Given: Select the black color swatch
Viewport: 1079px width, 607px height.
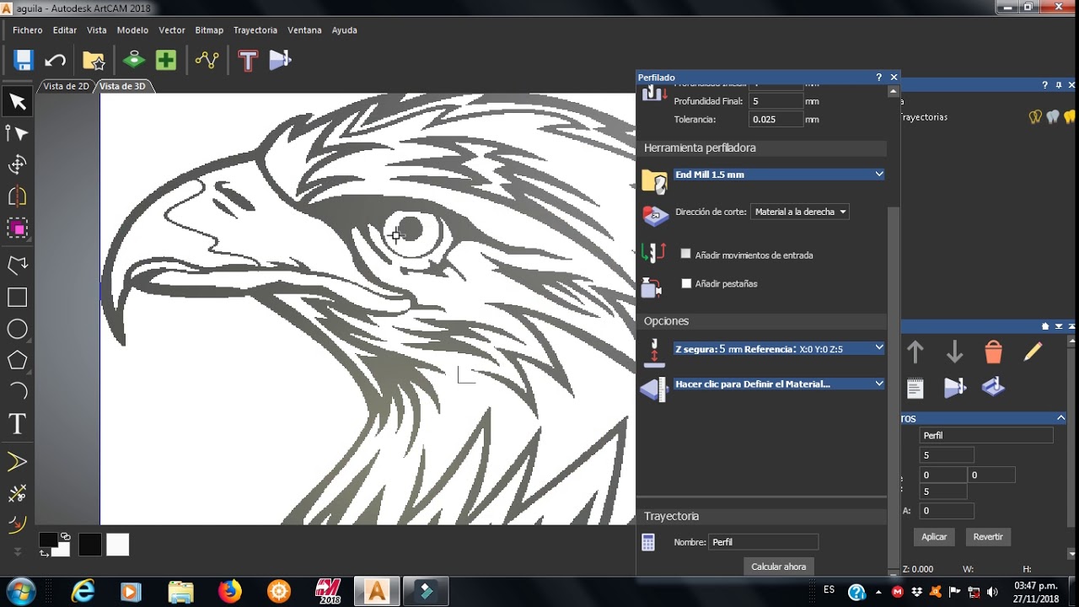Looking at the screenshot, I should click(x=90, y=545).
